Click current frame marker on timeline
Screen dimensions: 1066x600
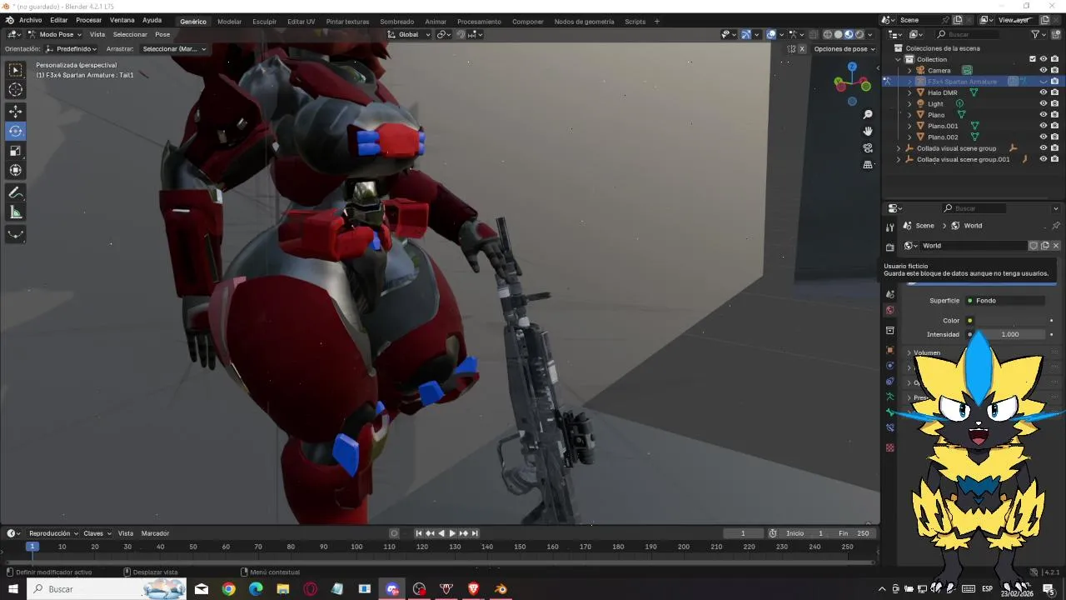(32, 547)
